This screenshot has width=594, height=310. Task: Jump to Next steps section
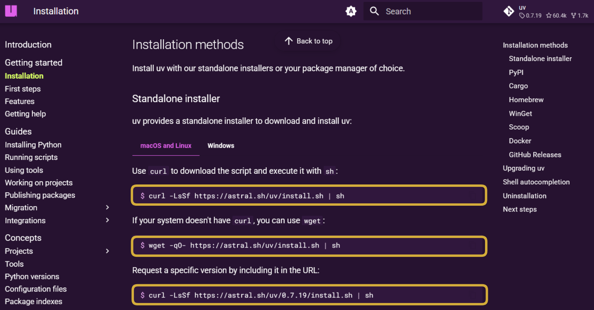(520, 209)
